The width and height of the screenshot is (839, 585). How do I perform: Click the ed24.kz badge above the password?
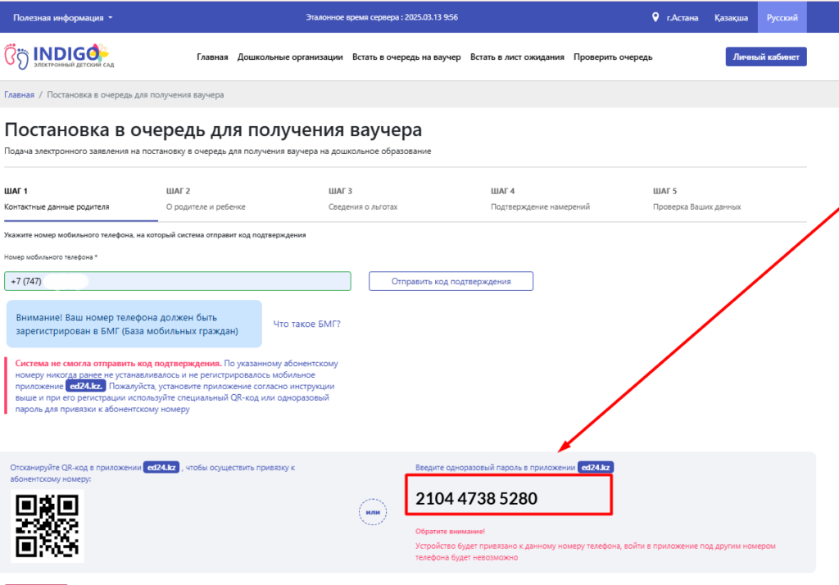pyautogui.click(x=596, y=467)
